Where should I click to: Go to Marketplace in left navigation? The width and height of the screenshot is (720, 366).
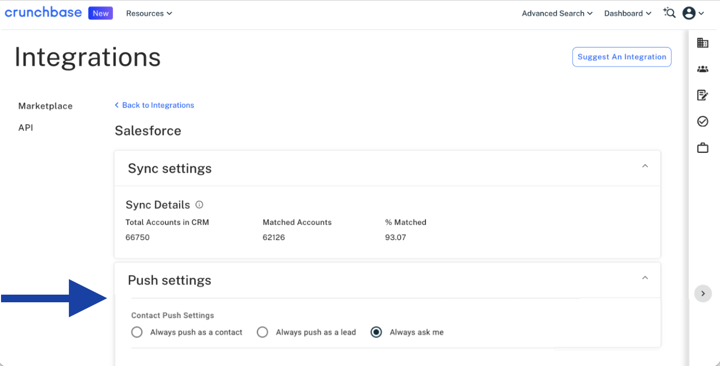point(45,106)
